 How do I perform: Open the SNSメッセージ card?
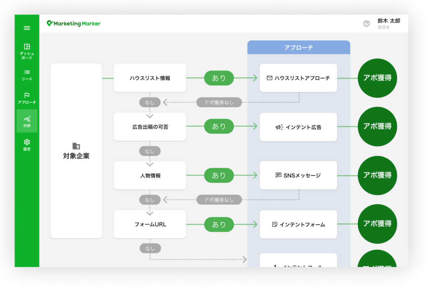(298, 175)
